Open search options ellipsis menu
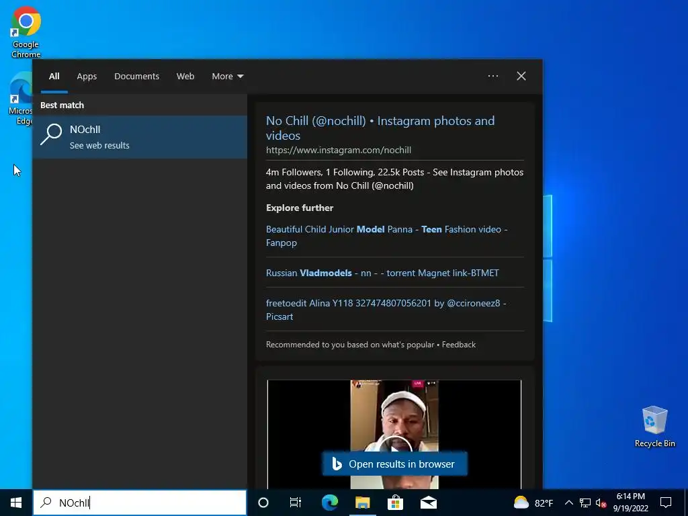The height and width of the screenshot is (516, 688). (492, 76)
